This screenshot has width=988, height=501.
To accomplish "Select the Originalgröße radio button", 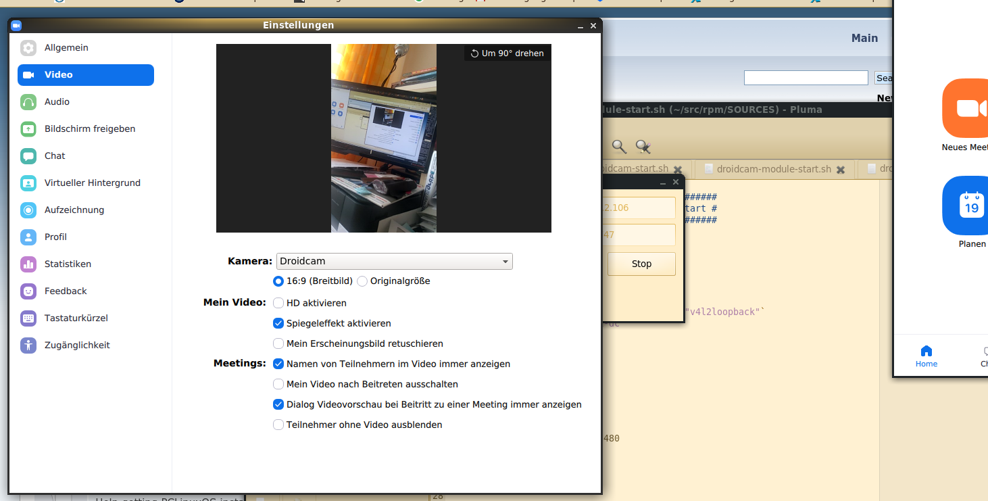I will (x=362, y=281).
